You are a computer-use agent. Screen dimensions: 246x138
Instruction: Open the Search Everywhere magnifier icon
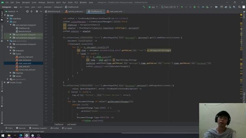[239, 7]
